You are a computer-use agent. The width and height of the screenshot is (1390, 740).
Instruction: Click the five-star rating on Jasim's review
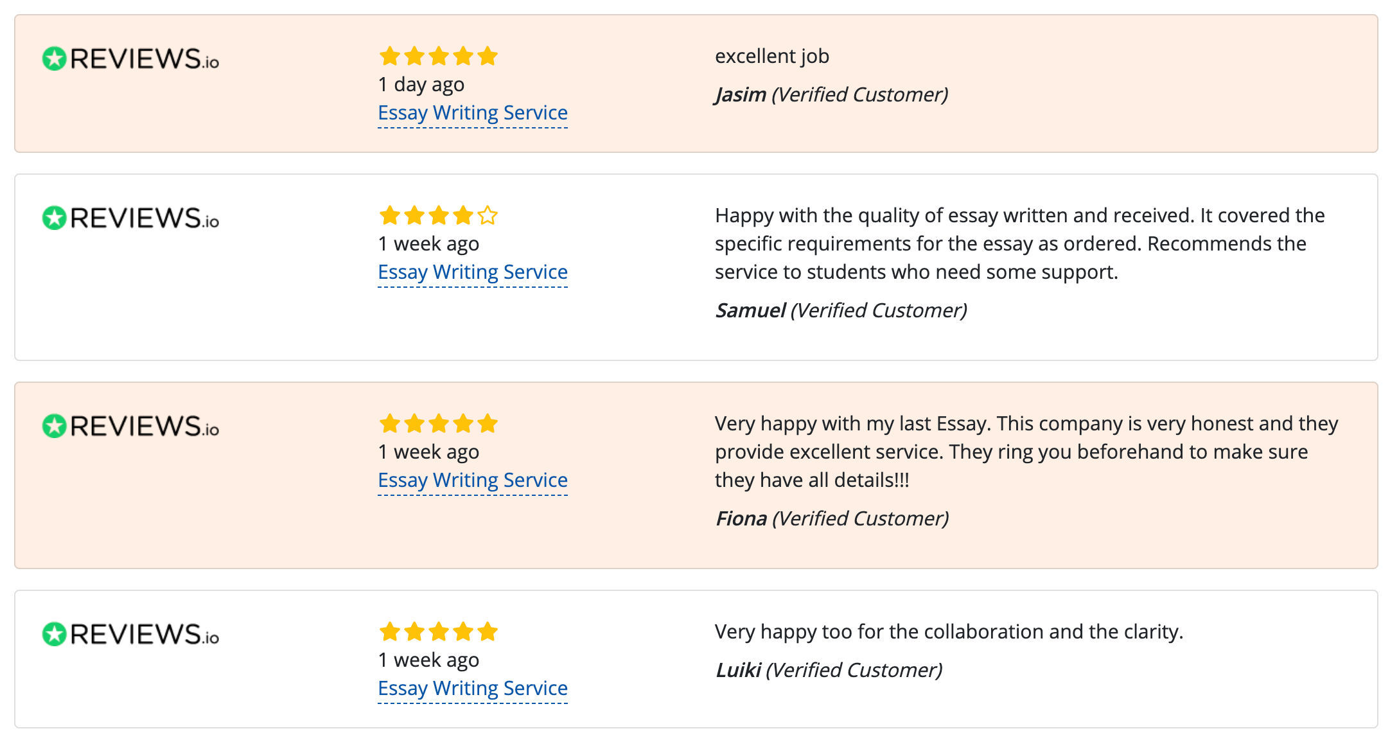(x=439, y=57)
